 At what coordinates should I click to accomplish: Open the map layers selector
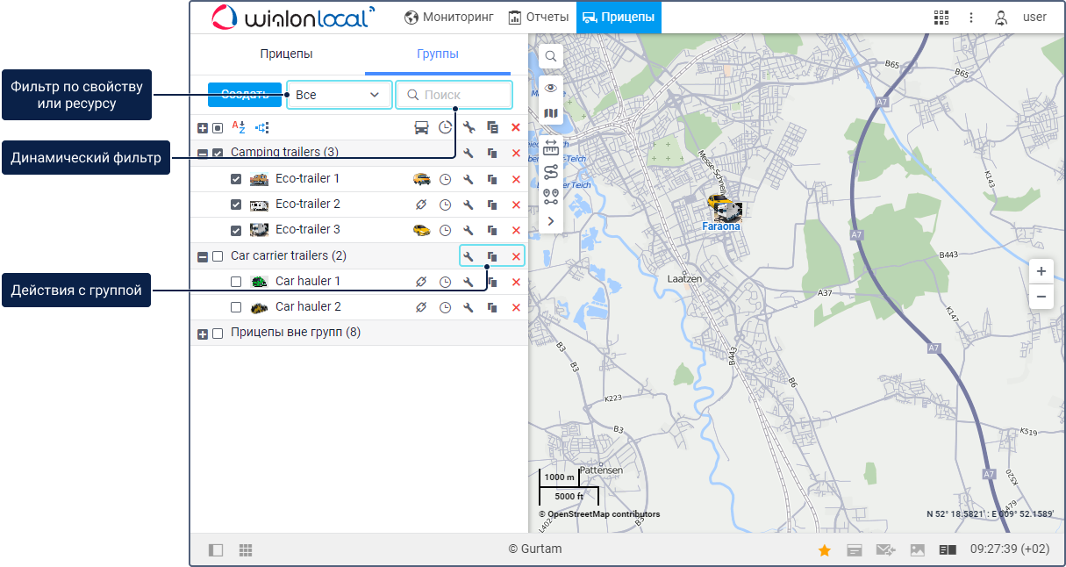click(x=551, y=113)
